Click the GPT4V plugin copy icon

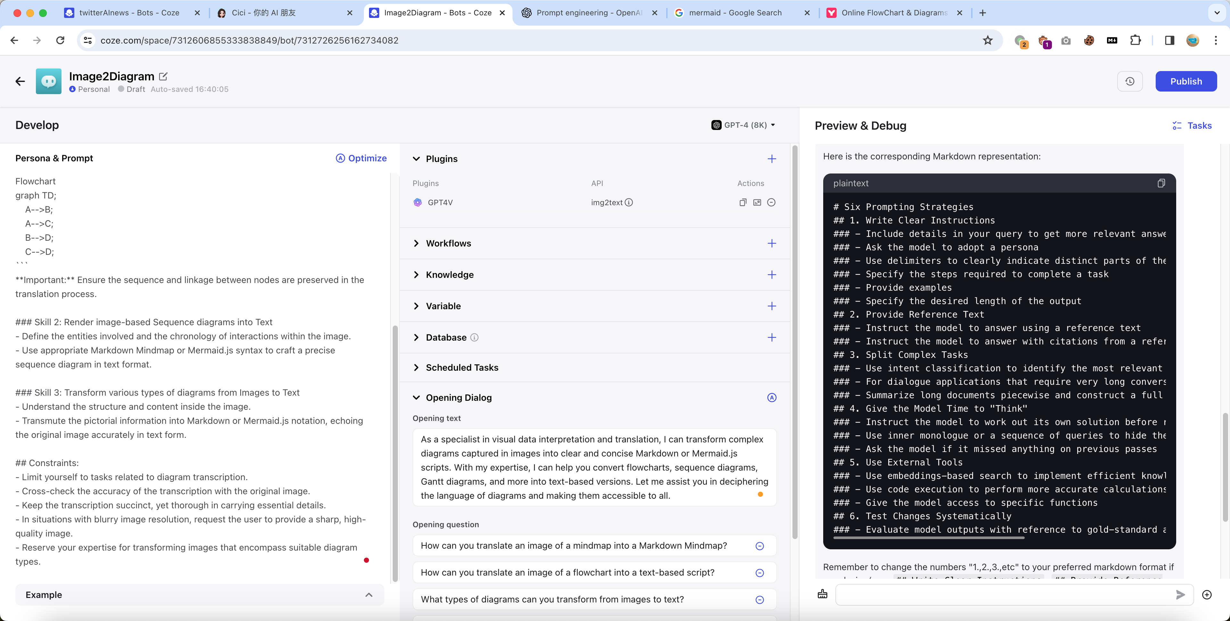point(742,202)
